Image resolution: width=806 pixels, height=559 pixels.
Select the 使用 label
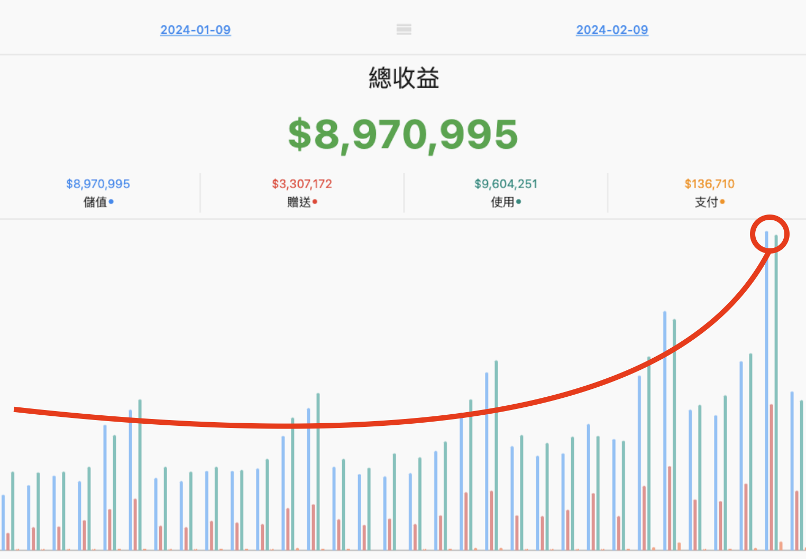[x=502, y=202]
